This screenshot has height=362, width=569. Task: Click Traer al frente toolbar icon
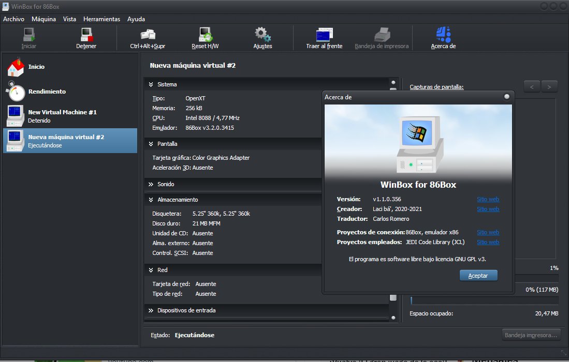(324, 35)
